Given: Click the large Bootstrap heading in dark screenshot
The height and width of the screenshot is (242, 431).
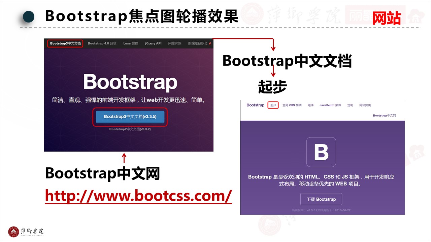Looking at the screenshot, I should [130, 82].
